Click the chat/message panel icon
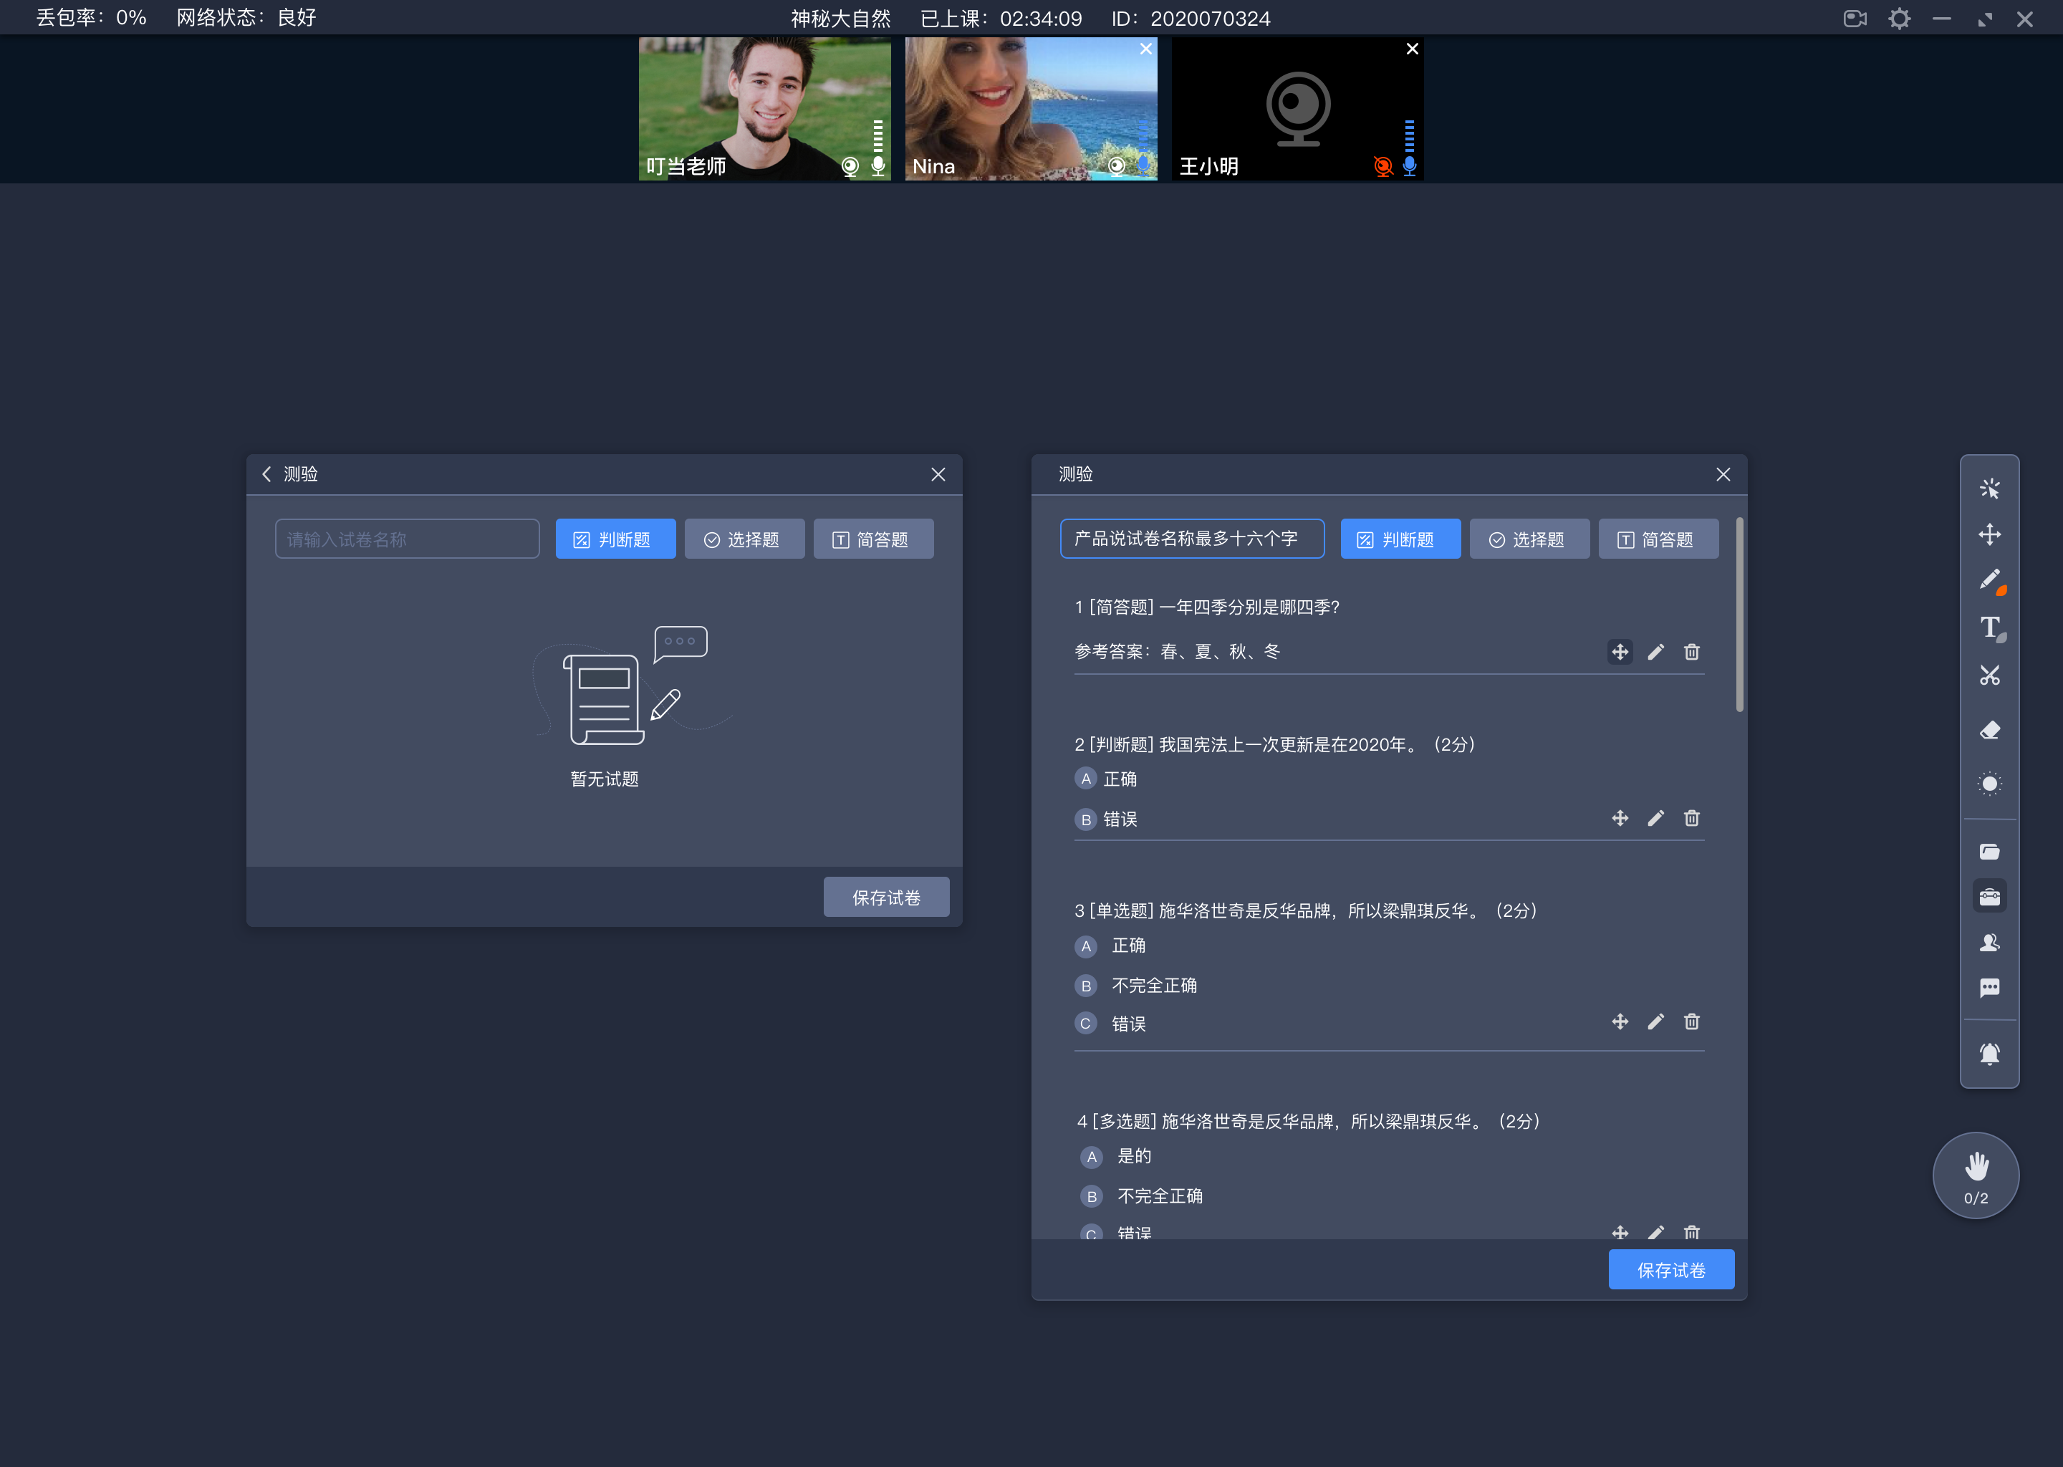2063x1467 pixels. [x=1990, y=992]
